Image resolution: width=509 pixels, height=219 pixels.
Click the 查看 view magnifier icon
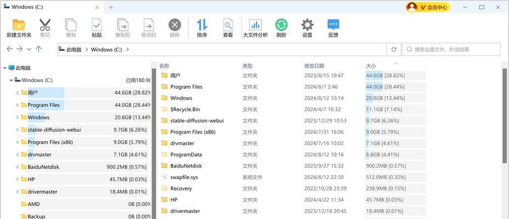click(x=228, y=25)
